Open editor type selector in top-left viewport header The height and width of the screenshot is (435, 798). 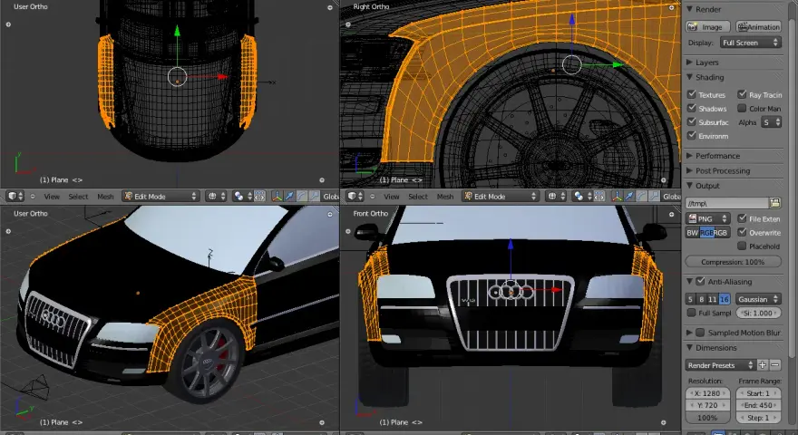pyautogui.click(x=15, y=196)
